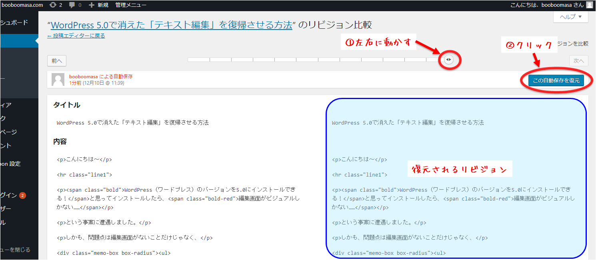Click left column '<p>しかも、問題点は…' line
Image resolution: width=596 pixels, height=260 pixels.
[135, 238]
